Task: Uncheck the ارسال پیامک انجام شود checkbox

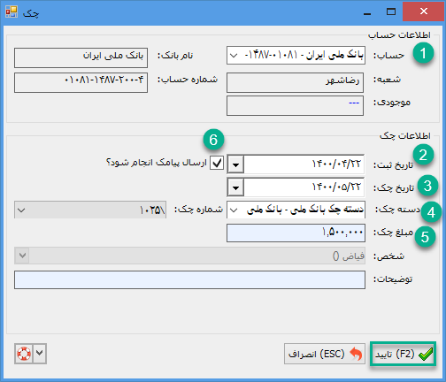Action: click(217, 163)
